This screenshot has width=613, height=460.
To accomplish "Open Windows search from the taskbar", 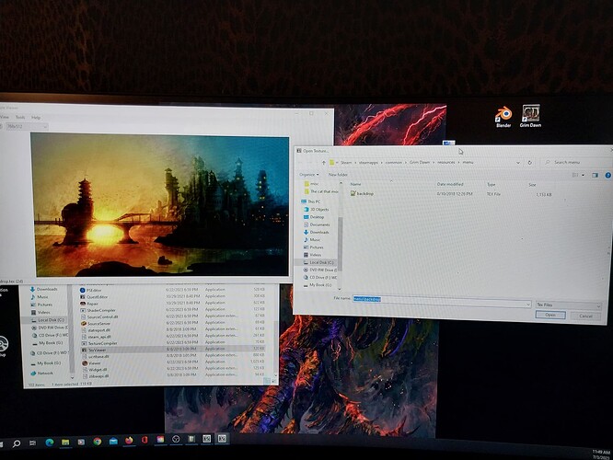I will pyautogui.click(x=17, y=443).
